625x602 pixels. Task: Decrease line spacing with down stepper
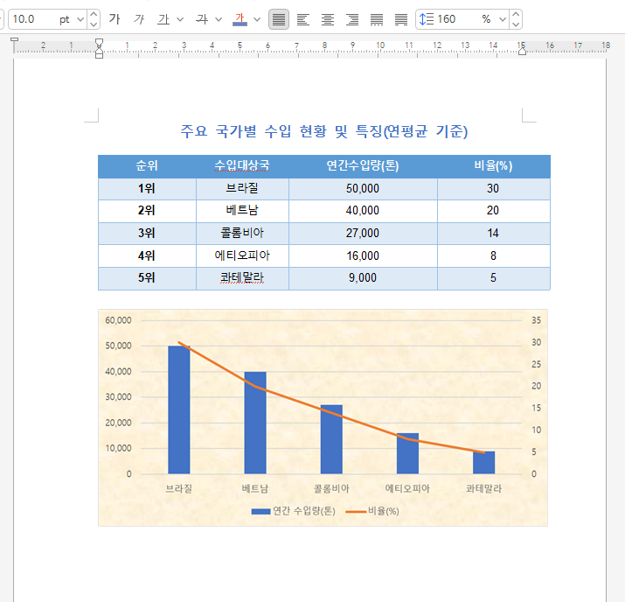(x=516, y=24)
